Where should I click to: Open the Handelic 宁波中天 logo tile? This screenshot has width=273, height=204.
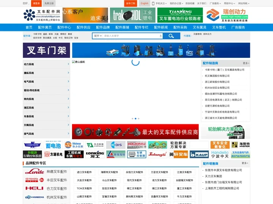click(220, 155)
